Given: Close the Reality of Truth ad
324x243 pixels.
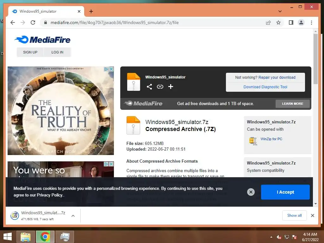Looking at the screenshot, I should (x=111, y=69).
